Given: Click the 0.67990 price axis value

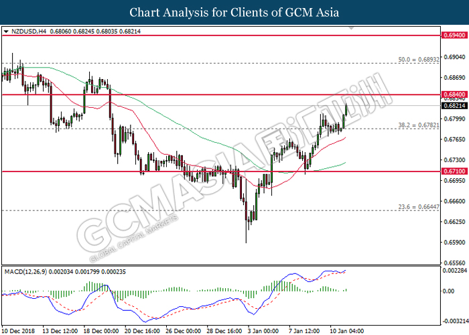Looking at the screenshot, I should pos(454,119).
